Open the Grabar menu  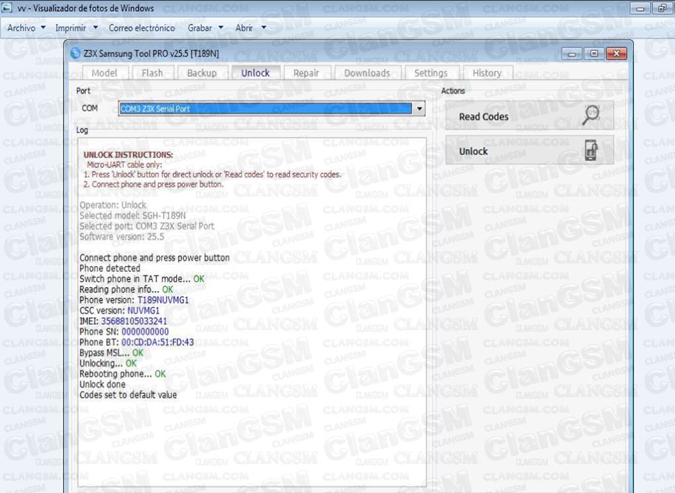coord(200,28)
